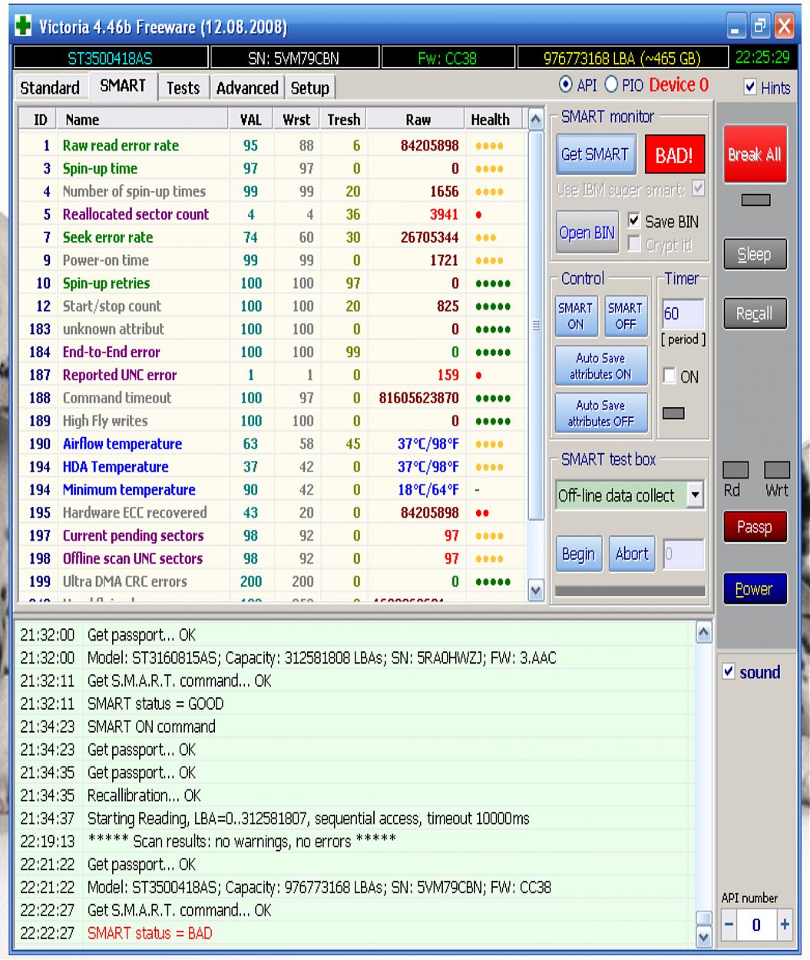Select the PIO radio button
The width and height of the screenshot is (810, 960).
point(612,85)
